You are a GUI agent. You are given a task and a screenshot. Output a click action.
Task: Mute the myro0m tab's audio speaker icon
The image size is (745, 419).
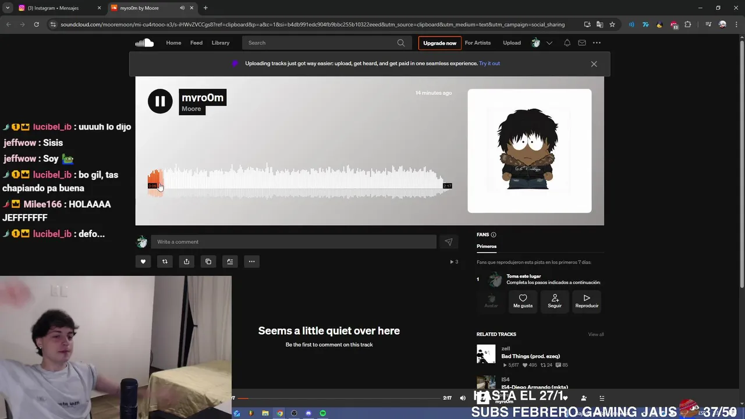click(x=182, y=8)
